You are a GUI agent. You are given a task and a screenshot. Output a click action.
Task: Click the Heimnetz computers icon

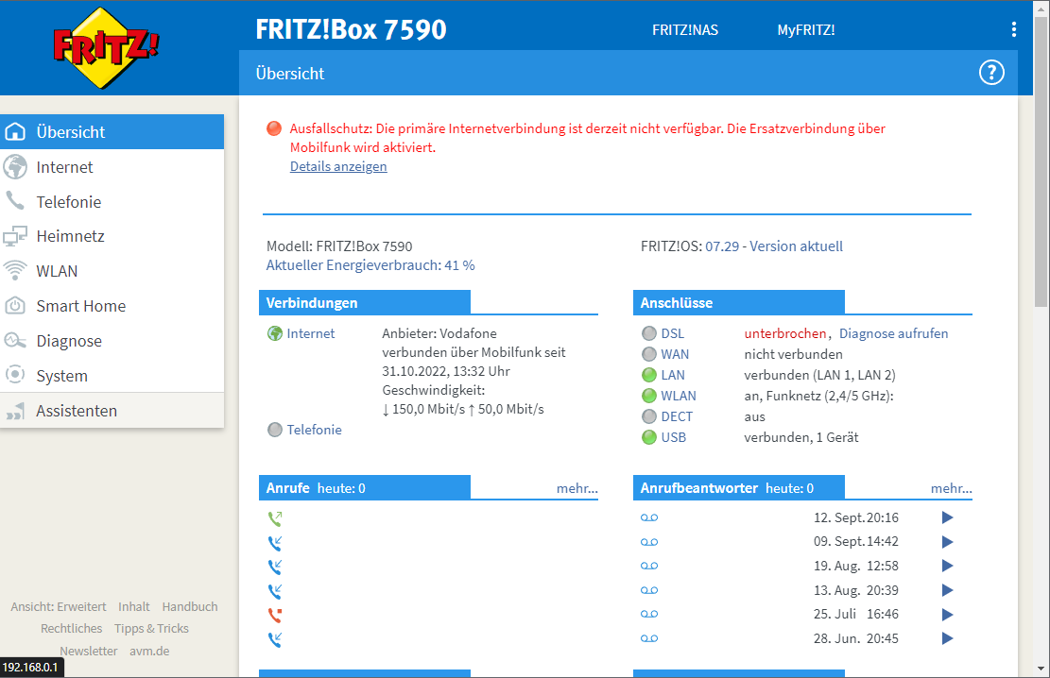coord(15,236)
